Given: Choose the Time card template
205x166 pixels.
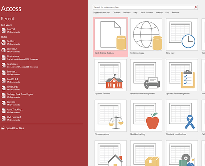Looking at the screenshot, I should point(182,34).
